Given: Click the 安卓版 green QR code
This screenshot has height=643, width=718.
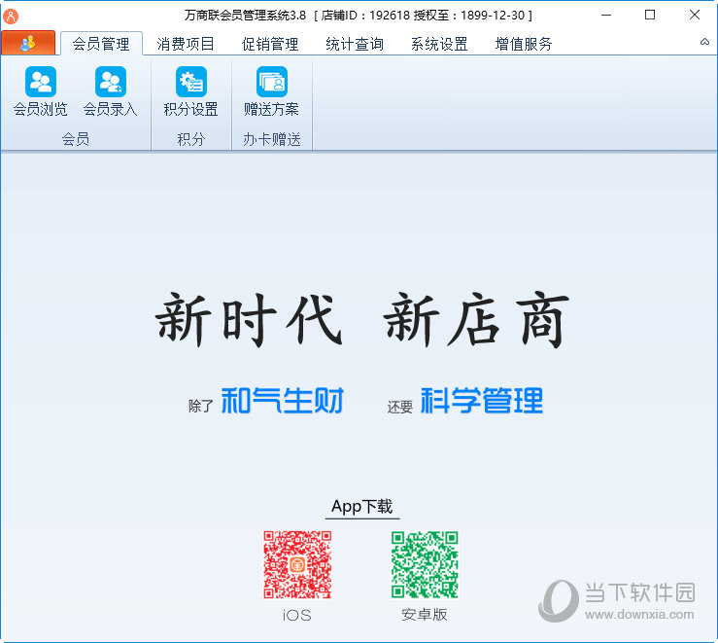Looking at the screenshot, I should [425, 564].
